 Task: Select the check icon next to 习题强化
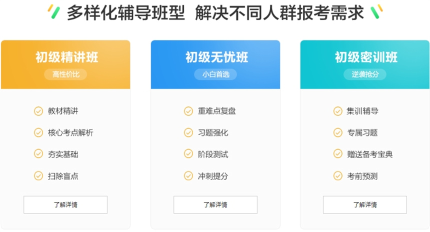(188, 132)
